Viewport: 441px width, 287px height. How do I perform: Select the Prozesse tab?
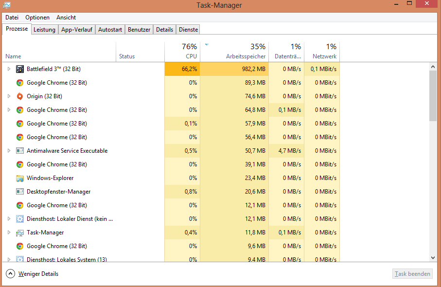click(x=17, y=29)
